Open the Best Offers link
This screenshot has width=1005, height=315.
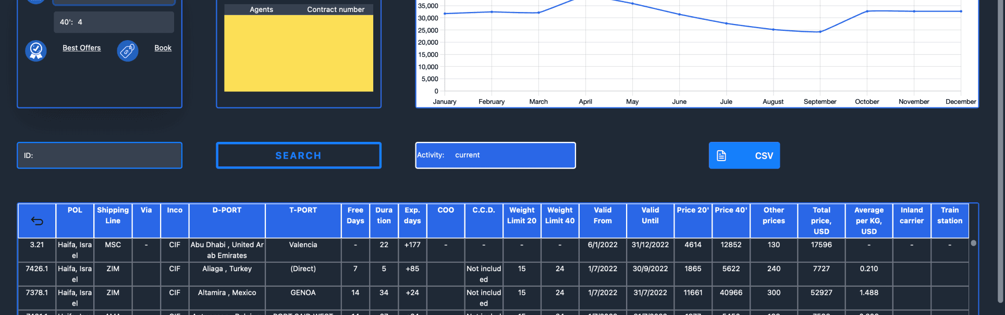tap(82, 48)
